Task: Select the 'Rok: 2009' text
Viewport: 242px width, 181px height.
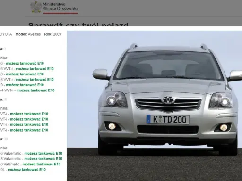Action: click(52, 34)
